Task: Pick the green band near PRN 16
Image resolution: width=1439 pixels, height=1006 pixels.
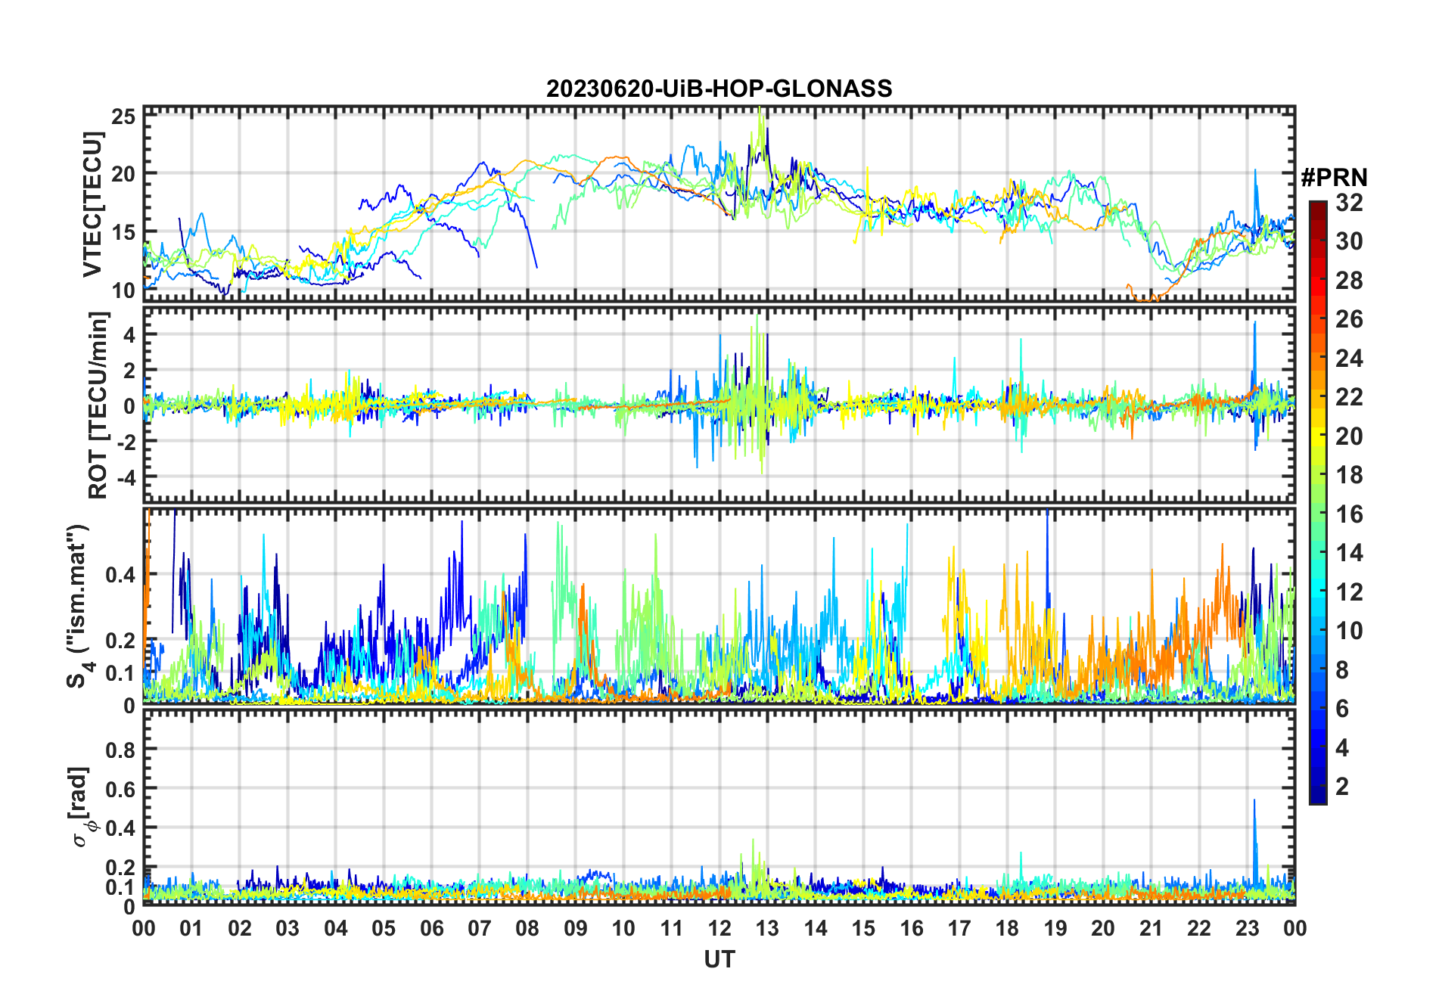Action: click(x=1317, y=514)
